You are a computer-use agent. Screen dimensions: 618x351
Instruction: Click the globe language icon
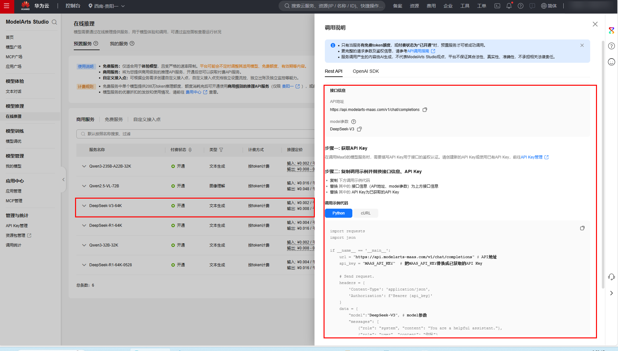pyautogui.click(x=544, y=6)
